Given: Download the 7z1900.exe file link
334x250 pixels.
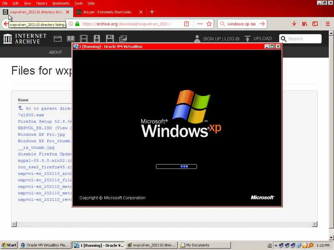Looking at the screenshot, I should click(x=31, y=115).
